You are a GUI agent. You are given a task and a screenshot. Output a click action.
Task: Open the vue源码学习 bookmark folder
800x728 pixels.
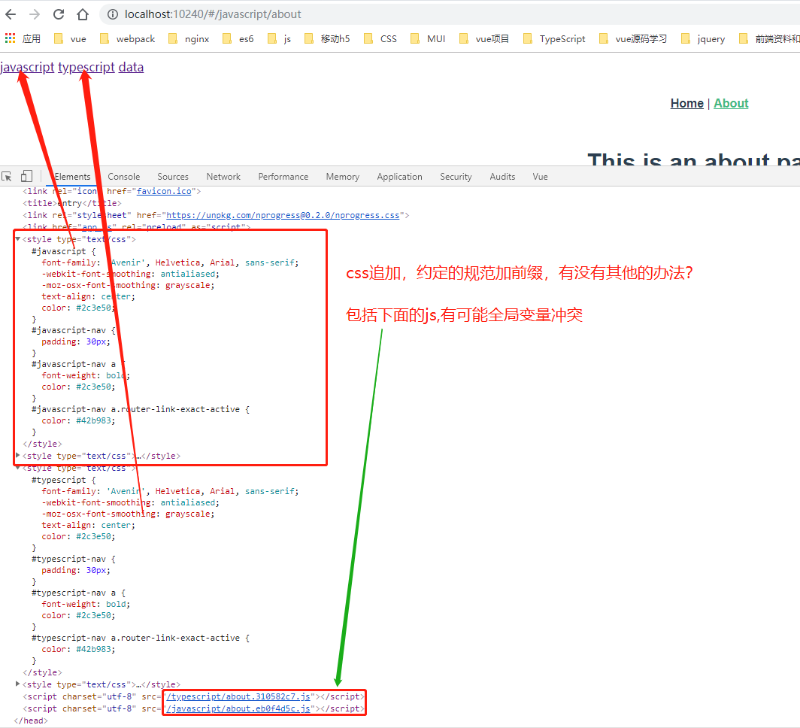(632, 39)
